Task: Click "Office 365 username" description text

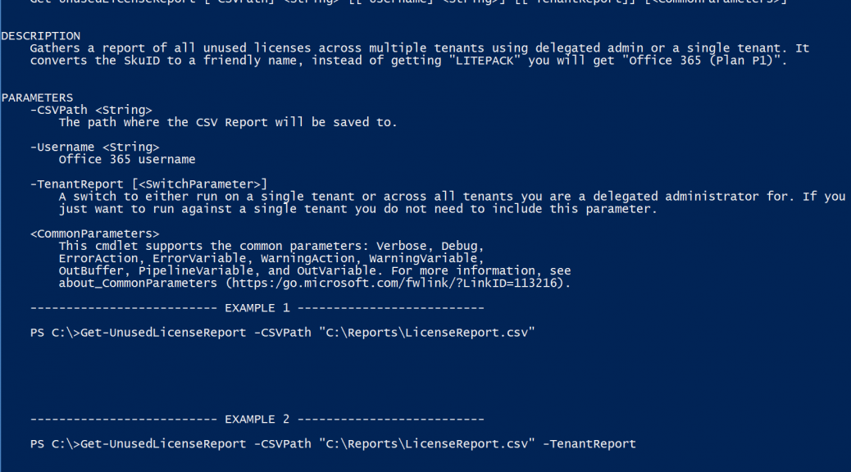Action: (127, 160)
